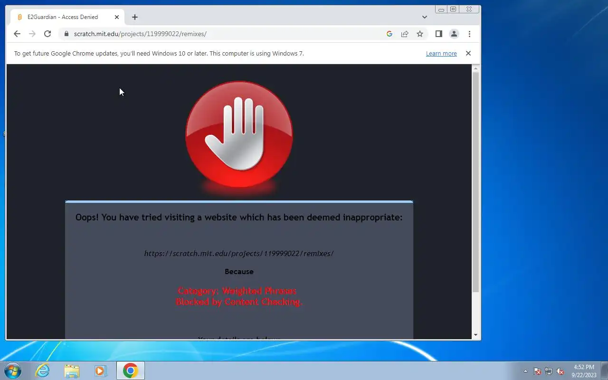Close the E2Guardian tab
Screen dimensions: 608x380
(x=117, y=17)
